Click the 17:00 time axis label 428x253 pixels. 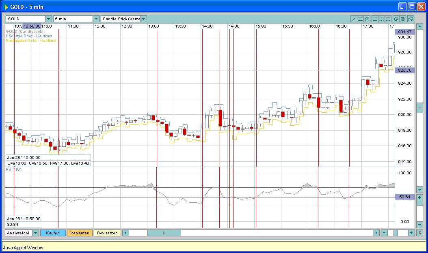pos(368,26)
